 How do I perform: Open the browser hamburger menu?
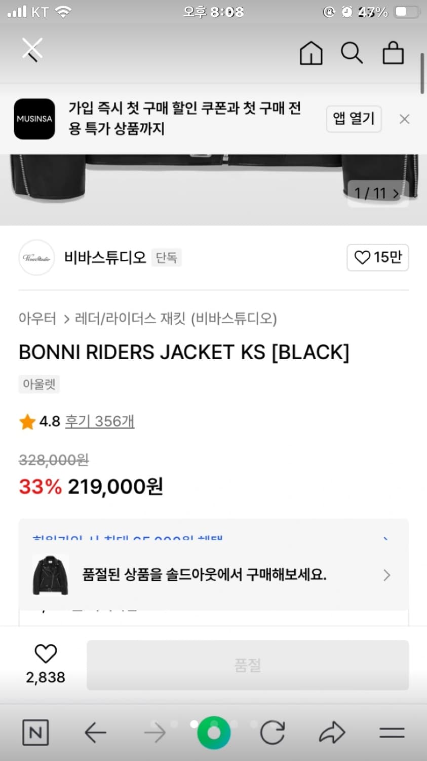pos(392,732)
